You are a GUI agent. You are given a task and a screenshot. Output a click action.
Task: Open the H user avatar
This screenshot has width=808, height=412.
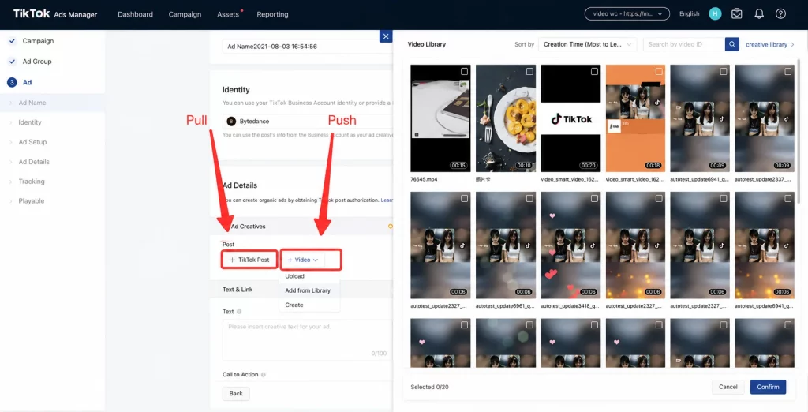pos(715,14)
